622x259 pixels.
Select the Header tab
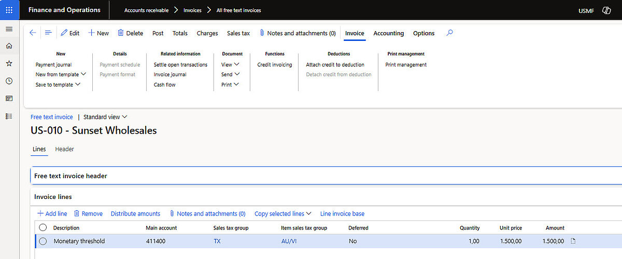[x=65, y=149]
